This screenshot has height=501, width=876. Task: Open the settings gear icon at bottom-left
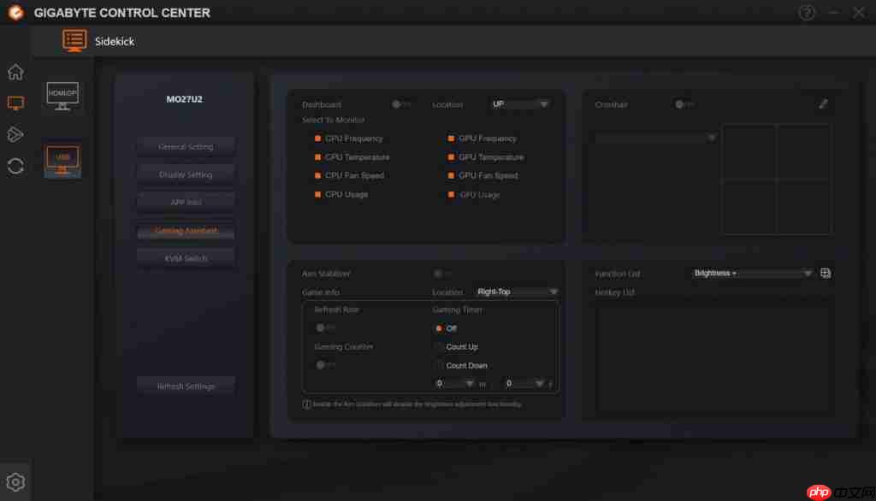15,481
